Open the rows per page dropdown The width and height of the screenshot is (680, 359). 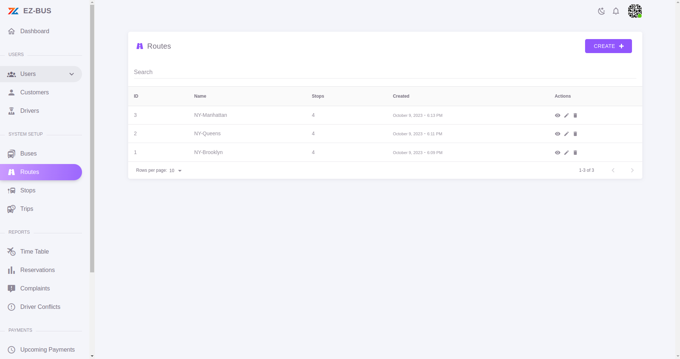175,170
